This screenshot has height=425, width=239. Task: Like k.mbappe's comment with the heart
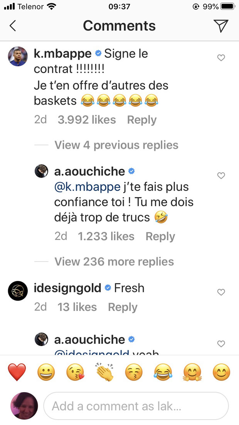(221, 58)
